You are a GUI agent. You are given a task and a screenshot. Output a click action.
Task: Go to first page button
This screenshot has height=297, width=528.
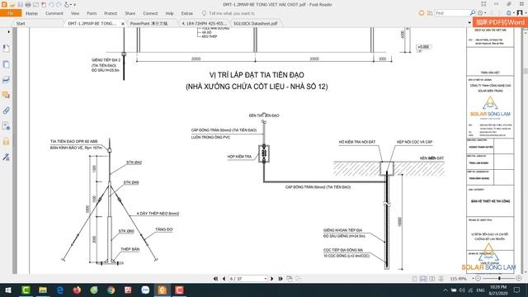point(215,279)
